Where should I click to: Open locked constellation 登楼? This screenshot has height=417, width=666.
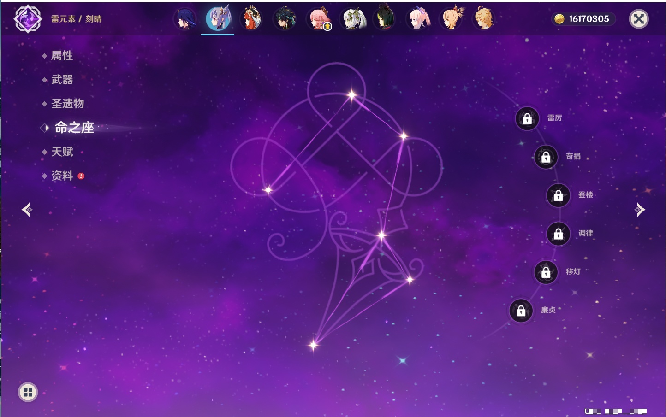tap(559, 195)
